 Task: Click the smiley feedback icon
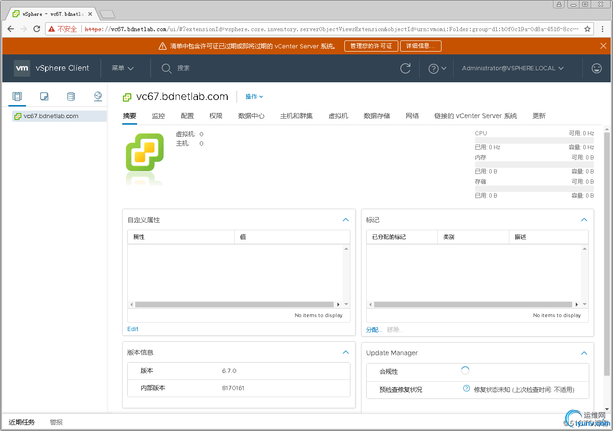pos(597,68)
